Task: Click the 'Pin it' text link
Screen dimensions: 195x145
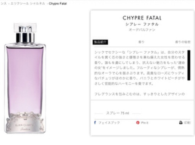Action: point(145,123)
